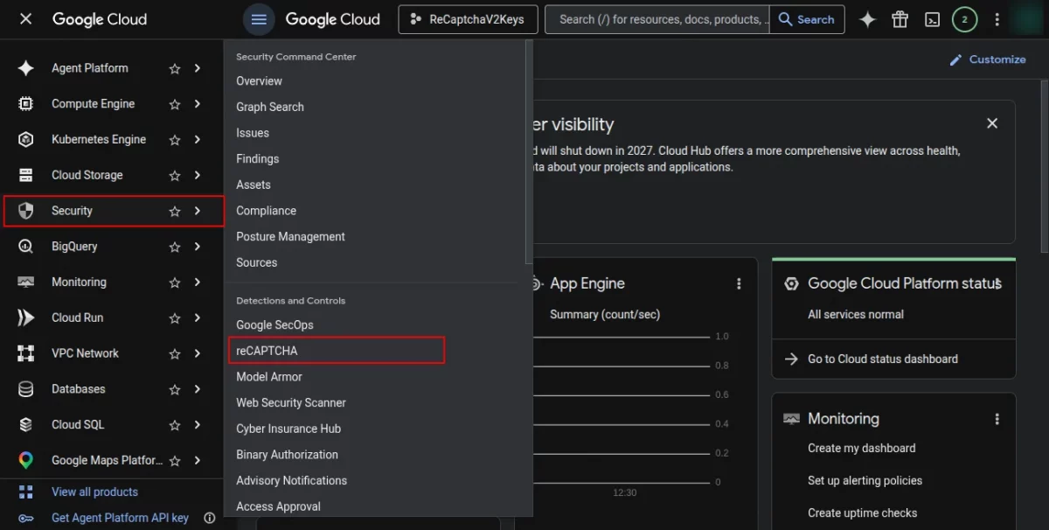Click the Agent Platform sparkle icon
The height and width of the screenshot is (530, 1049).
click(25, 68)
